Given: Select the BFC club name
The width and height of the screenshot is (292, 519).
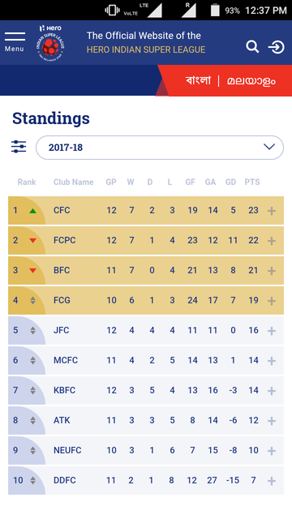Looking at the screenshot, I should pos(62,270).
